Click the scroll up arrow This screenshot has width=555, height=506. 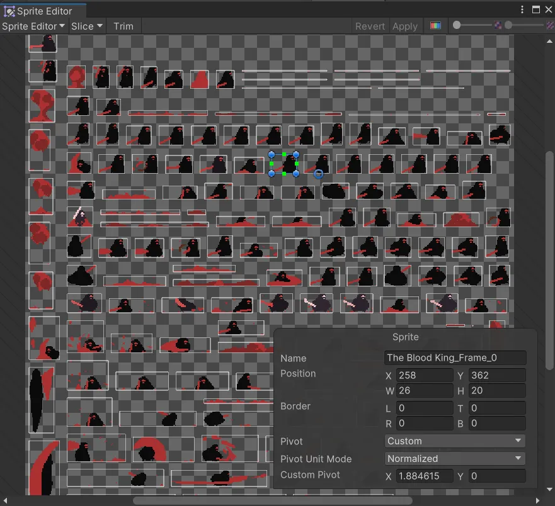click(549, 42)
